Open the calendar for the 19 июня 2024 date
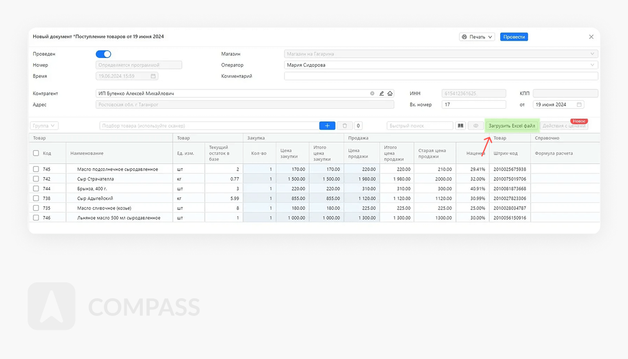 [x=579, y=105]
